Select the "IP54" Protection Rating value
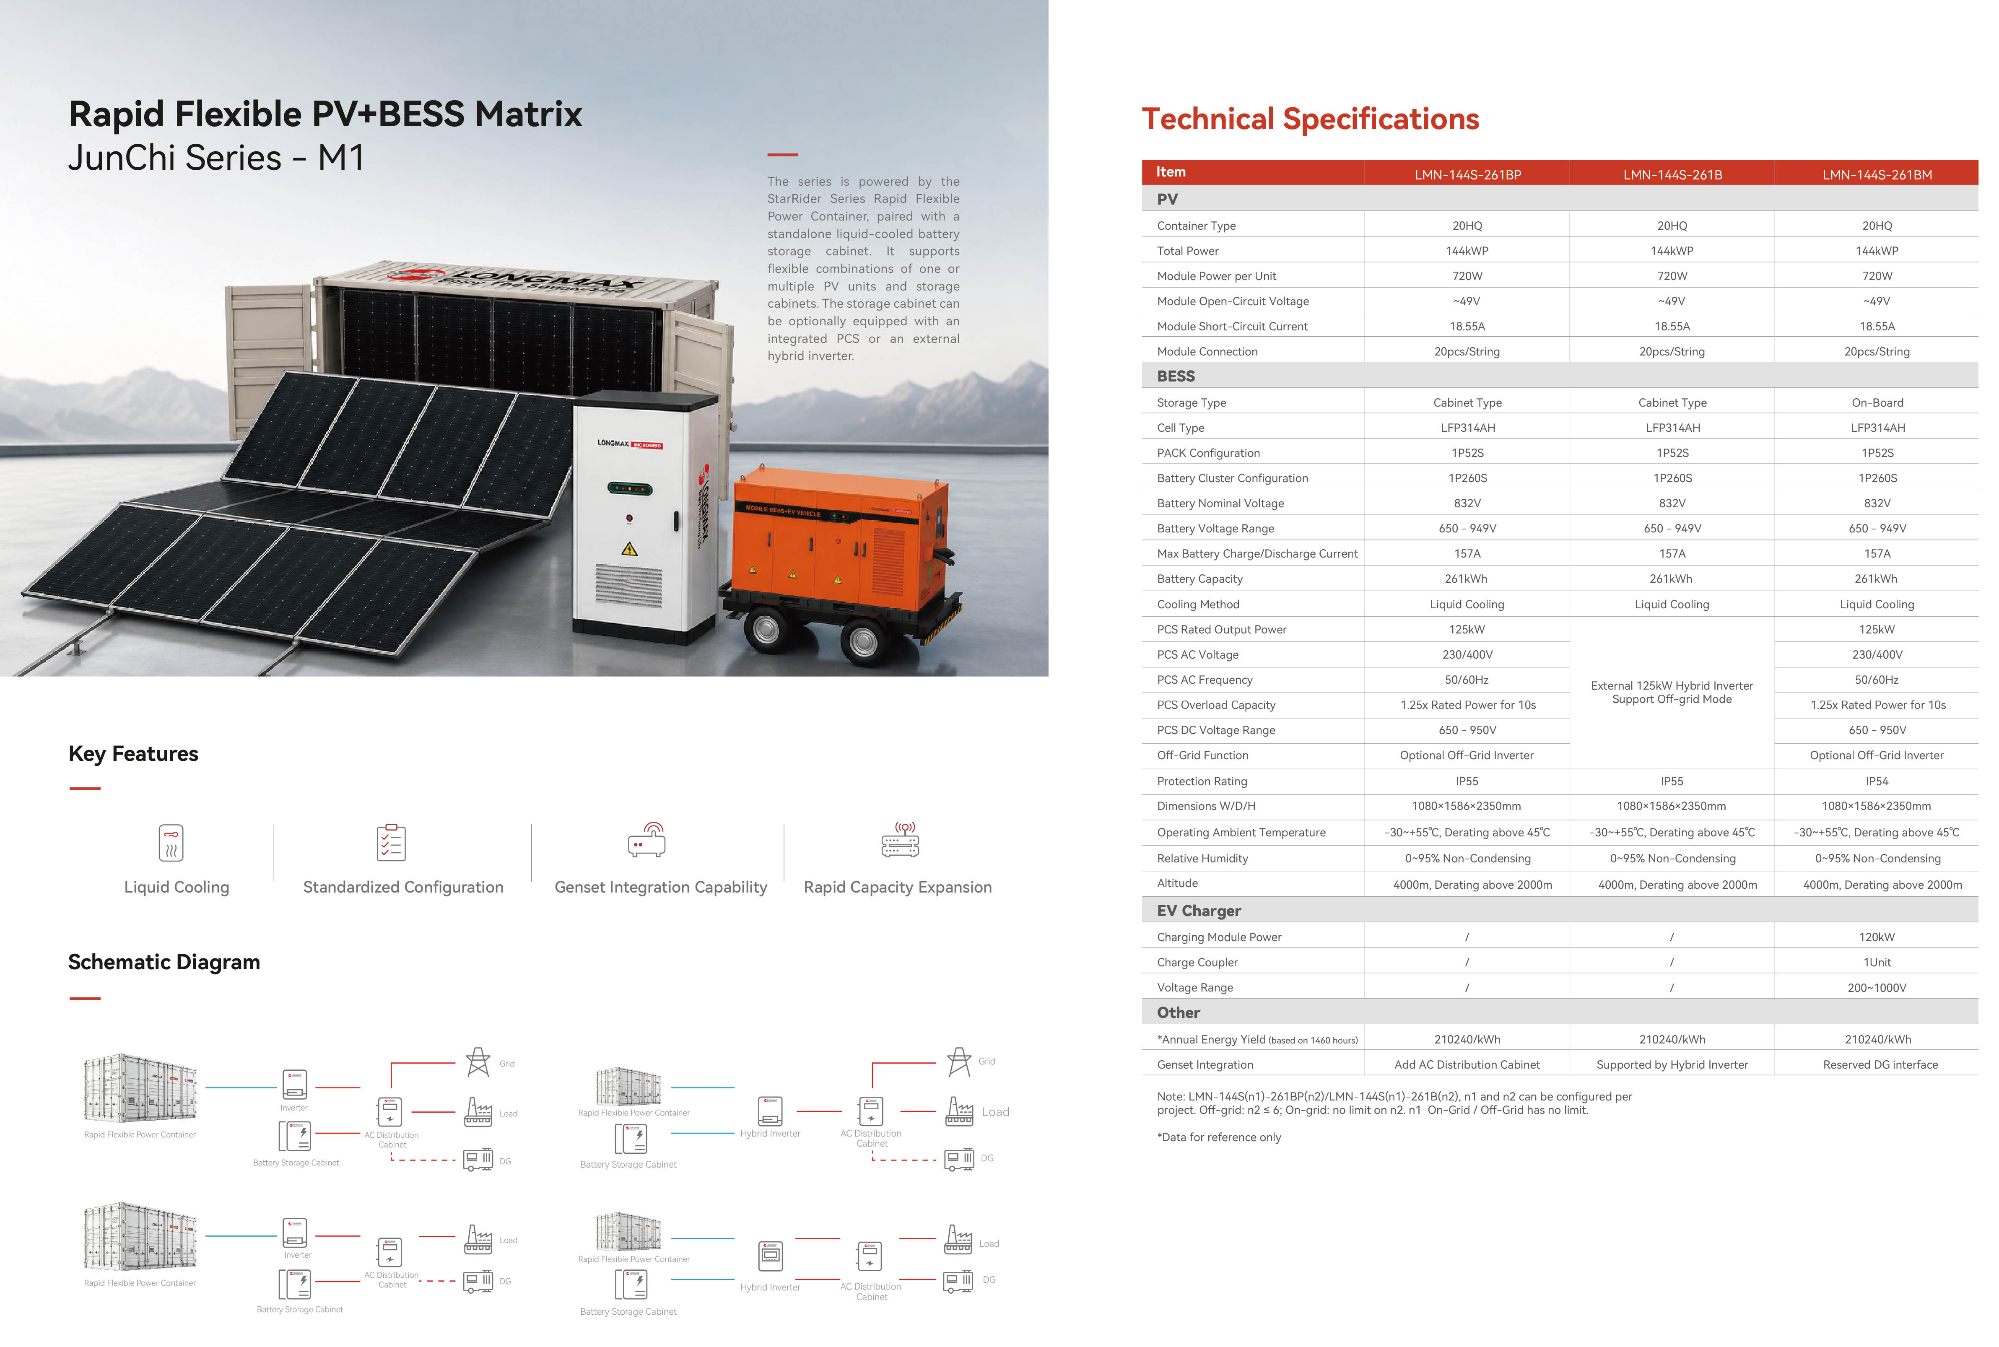This screenshot has height=1347, width=1999. click(1877, 781)
